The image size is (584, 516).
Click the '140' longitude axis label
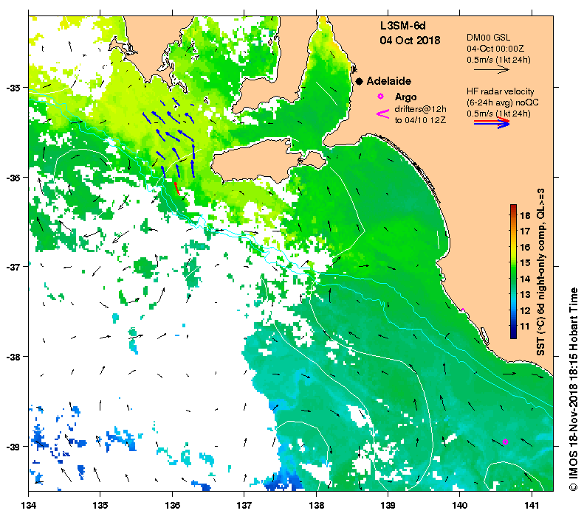tap(460, 505)
